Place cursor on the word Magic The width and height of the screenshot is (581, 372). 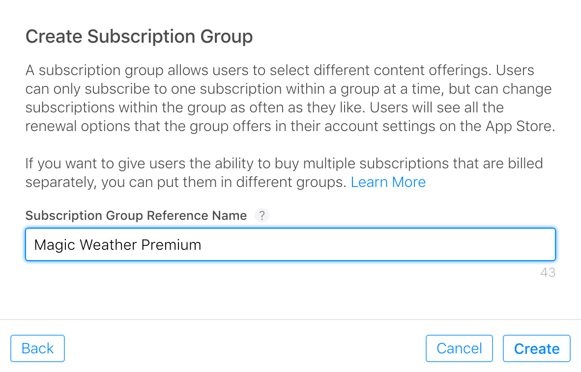(55, 245)
